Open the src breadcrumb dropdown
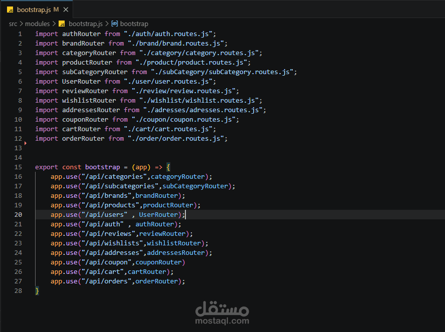Viewport: 445px width, 332px height. [13, 24]
